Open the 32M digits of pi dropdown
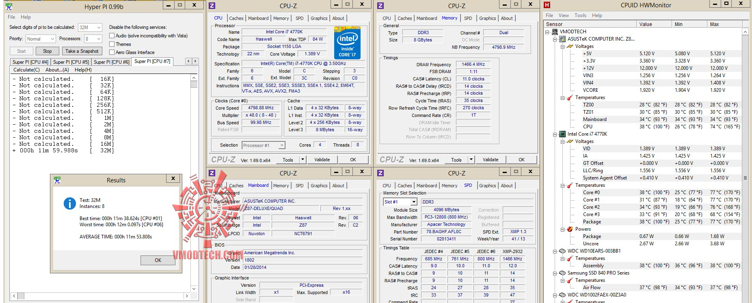The width and height of the screenshot is (752, 303). click(x=90, y=27)
